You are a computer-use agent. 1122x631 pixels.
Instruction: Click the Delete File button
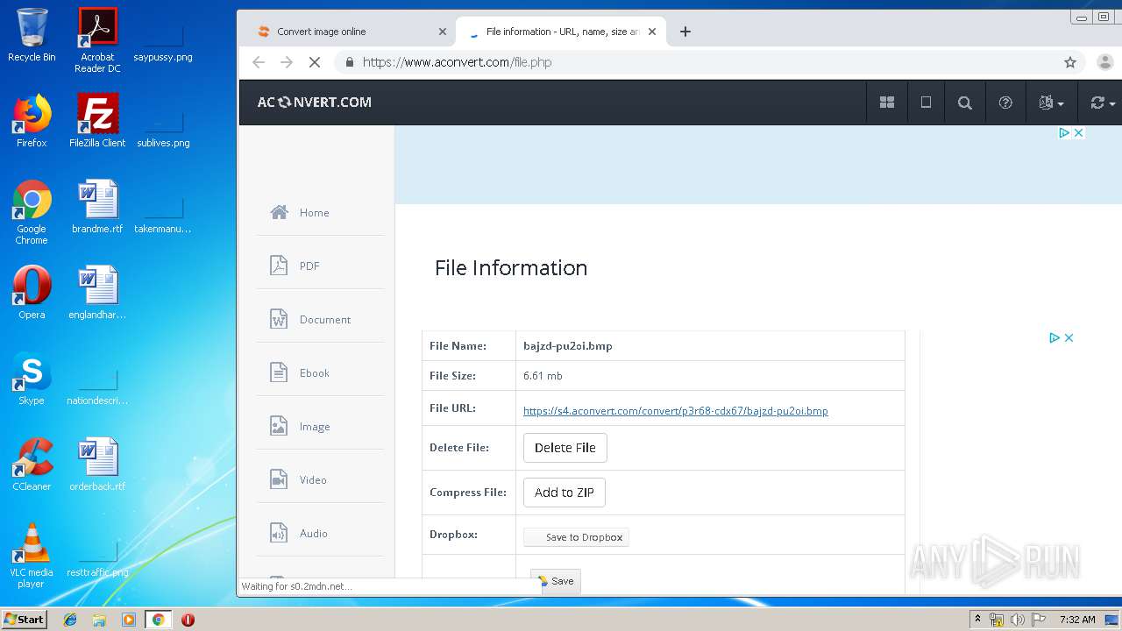pos(565,448)
